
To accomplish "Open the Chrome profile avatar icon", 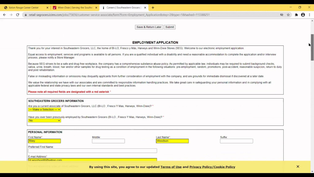I will click(303, 15).
